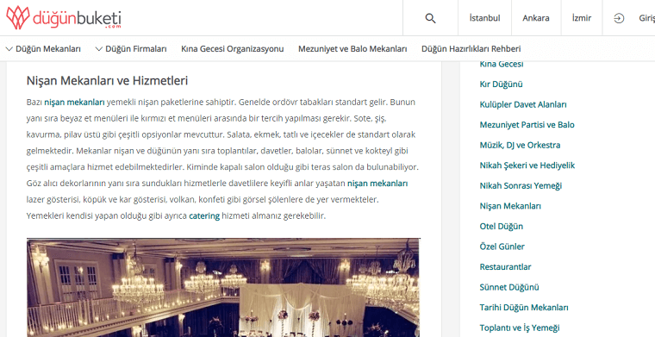Select the Ankara city link
This screenshot has height=337, width=655.
tap(536, 18)
